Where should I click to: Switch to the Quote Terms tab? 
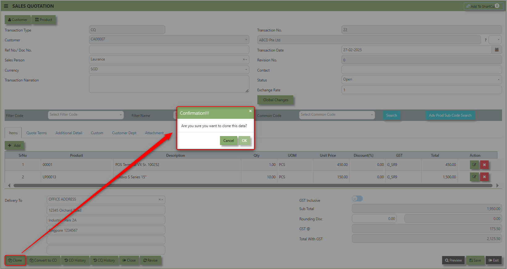click(x=36, y=133)
